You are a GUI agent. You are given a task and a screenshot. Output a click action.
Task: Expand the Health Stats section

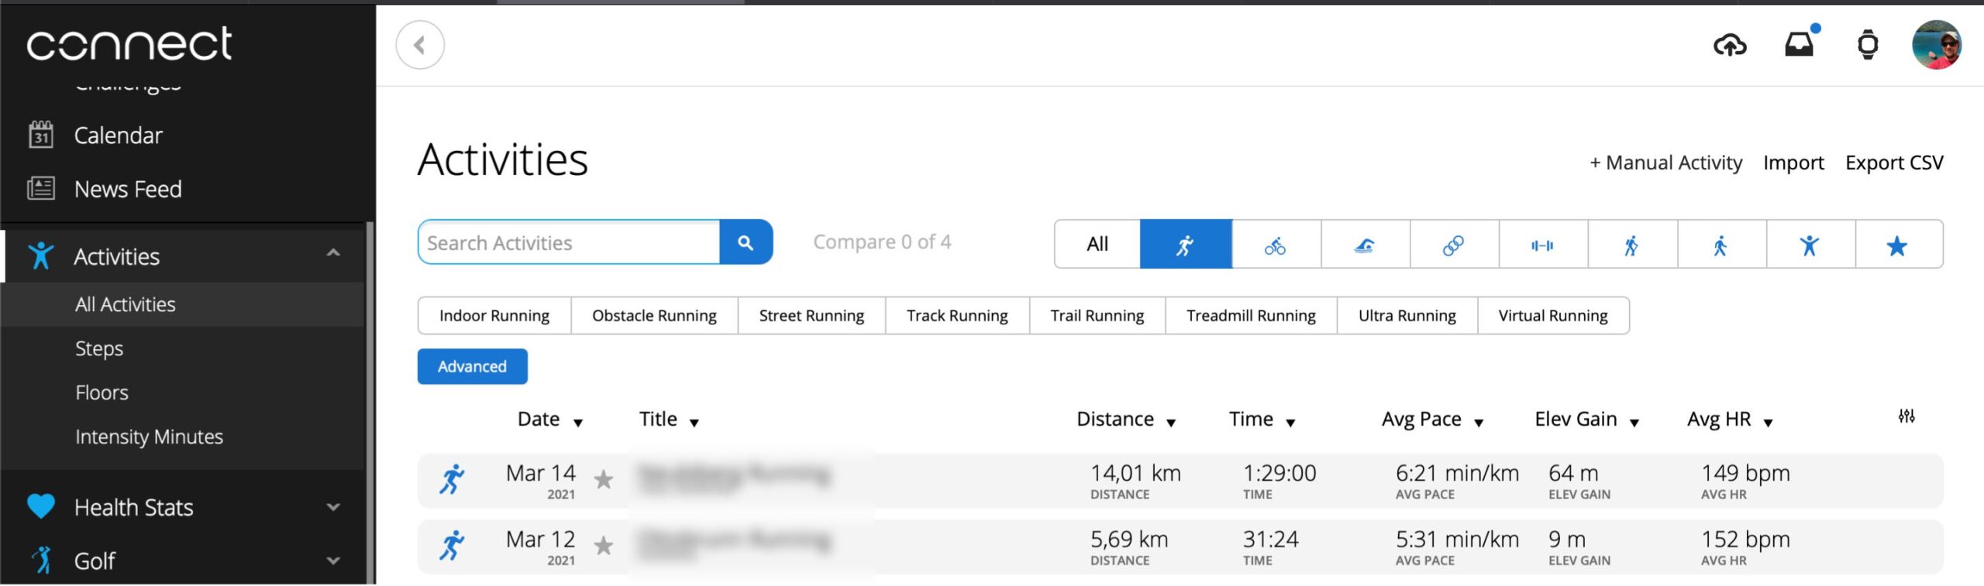333,507
